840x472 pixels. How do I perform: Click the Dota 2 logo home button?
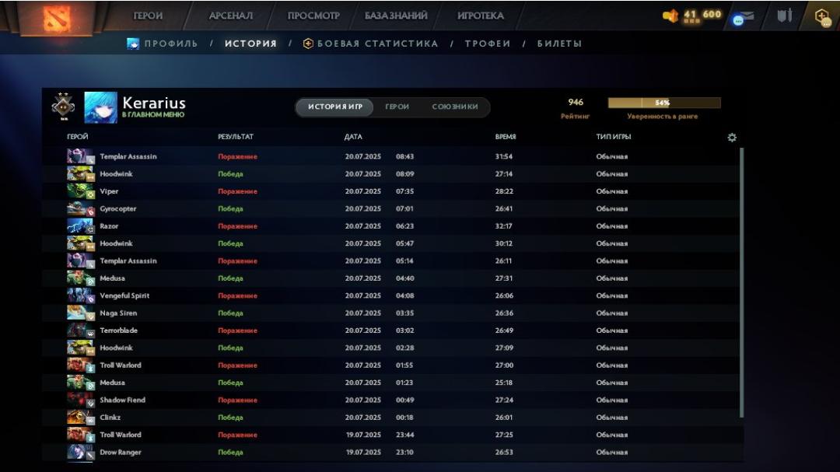pyautogui.click(x=57, y=18)
